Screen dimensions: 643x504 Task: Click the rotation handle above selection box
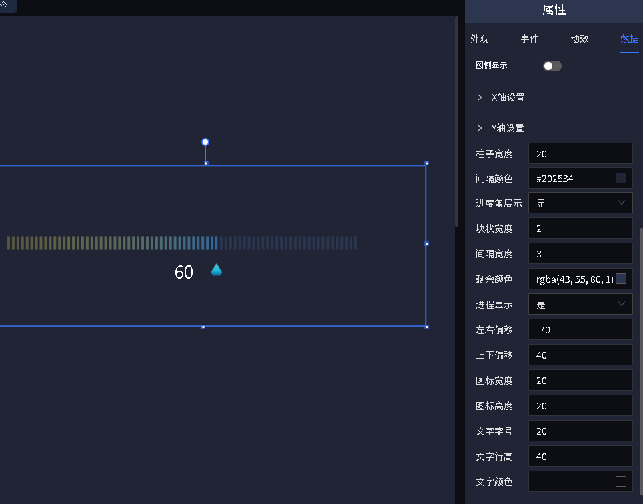(205, 142)
